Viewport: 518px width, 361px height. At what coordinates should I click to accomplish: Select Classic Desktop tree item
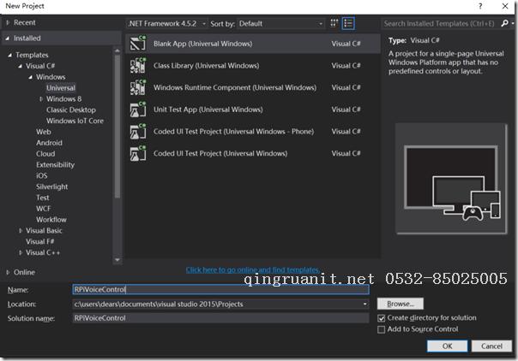pyautogui.click(x=71, y=109)
